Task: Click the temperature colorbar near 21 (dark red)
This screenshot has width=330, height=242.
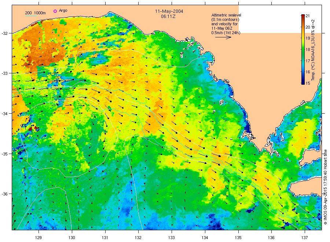Action: pos(303,16)
